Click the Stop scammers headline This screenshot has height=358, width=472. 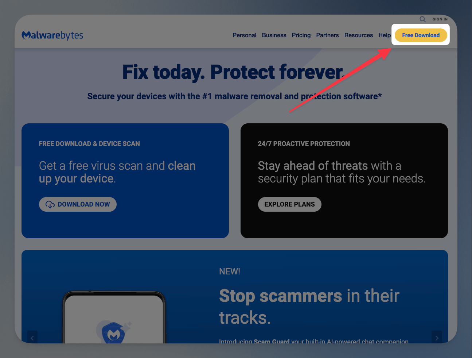[x=309, y=307]
